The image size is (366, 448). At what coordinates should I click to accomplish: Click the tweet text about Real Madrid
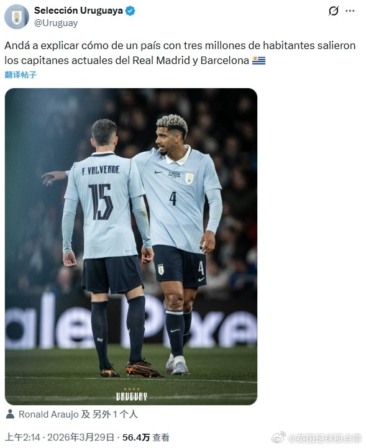[180, 53]
